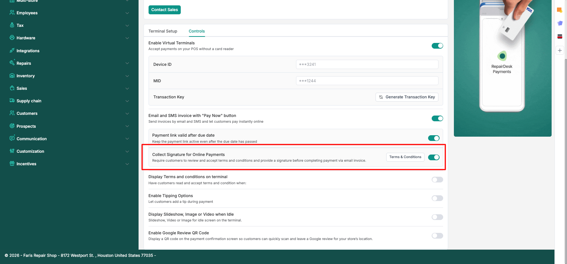Viewport: 567px width, 264px height.
Task: Click the Incentives gift icon
Action: [x=12, y=163]
